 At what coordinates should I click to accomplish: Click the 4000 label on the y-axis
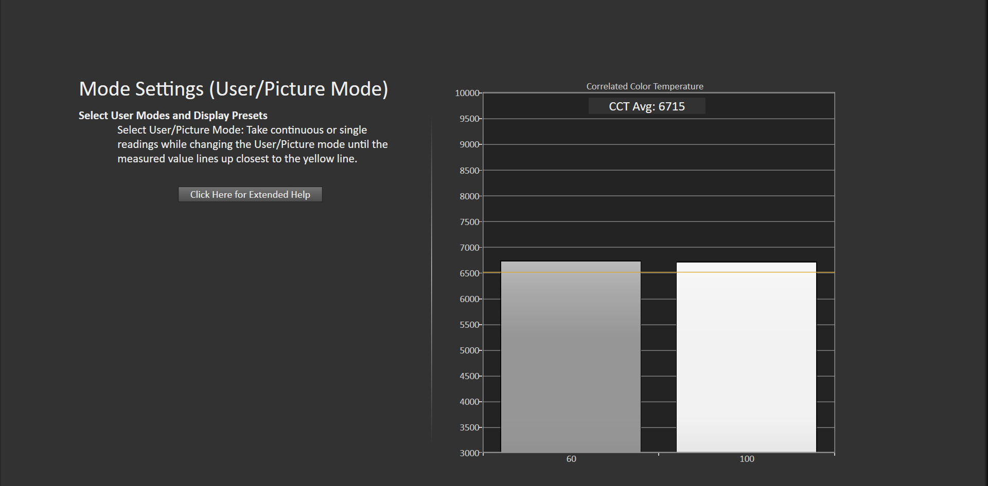point(469,402)
